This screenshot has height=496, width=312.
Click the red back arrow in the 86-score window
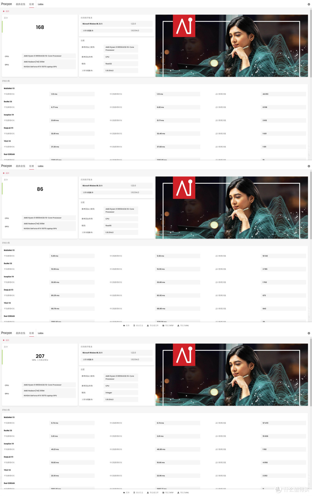click(4, 173)
